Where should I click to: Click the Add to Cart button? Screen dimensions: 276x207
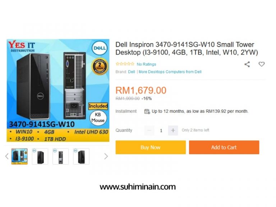coord(224,147)
